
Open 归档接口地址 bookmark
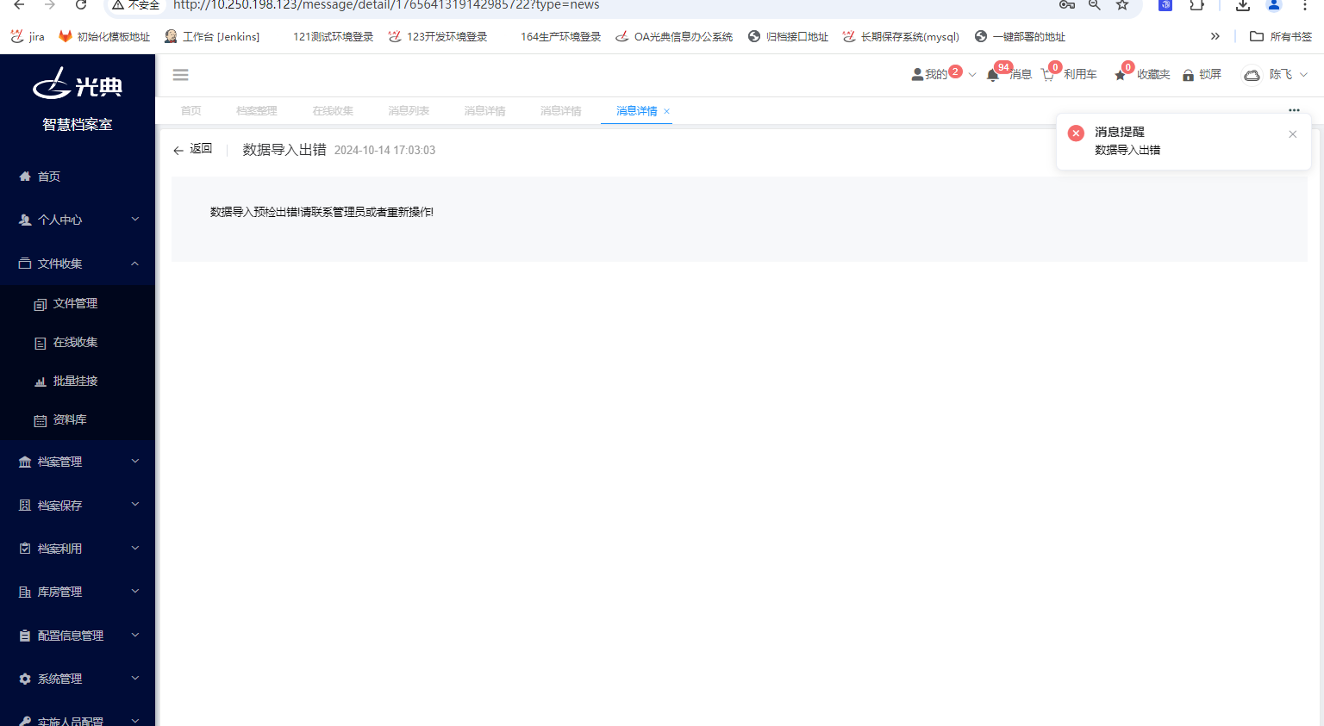[x=788, y=36]
